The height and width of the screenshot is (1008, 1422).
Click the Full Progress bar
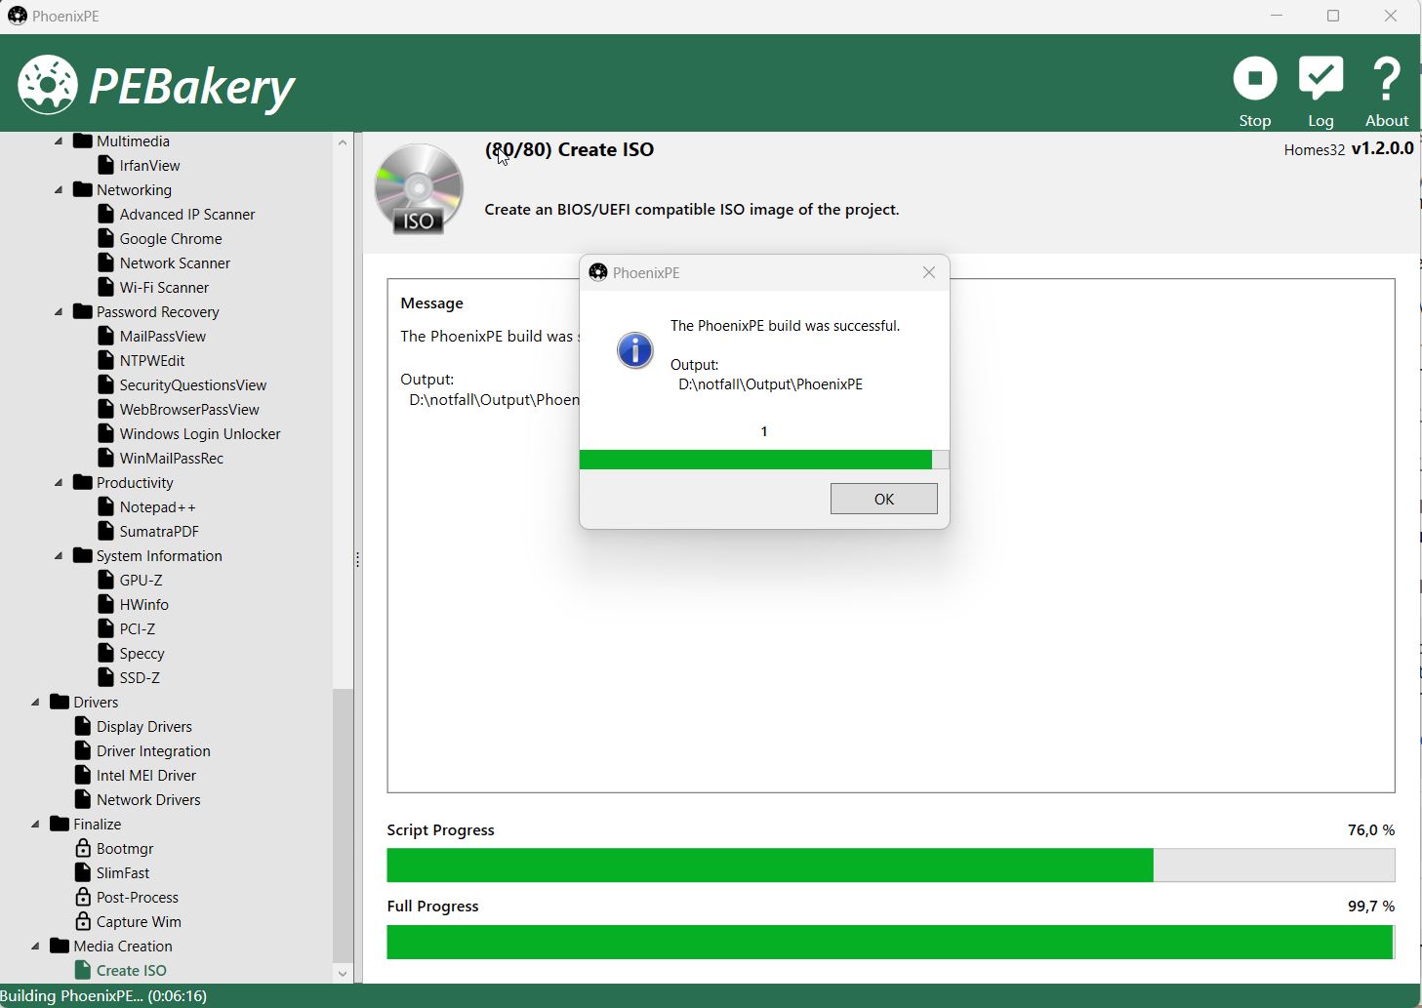890,942
